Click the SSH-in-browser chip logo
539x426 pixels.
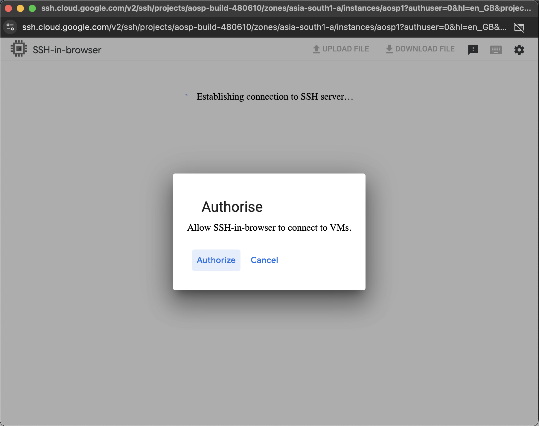tap(19, 48)
